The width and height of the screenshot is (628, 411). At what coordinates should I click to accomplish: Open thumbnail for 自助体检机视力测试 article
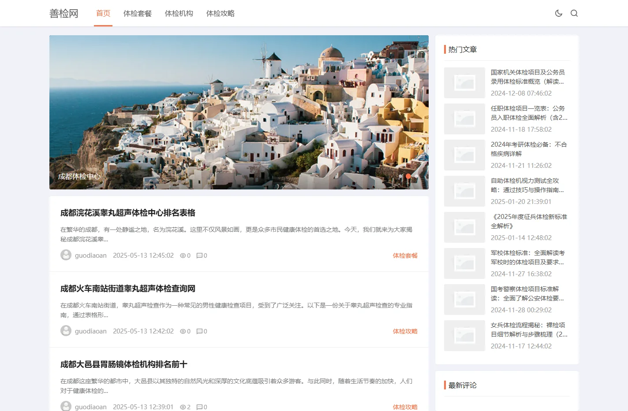[464, 191]
